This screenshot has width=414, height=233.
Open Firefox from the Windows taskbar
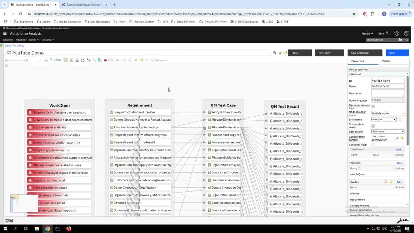69,229
